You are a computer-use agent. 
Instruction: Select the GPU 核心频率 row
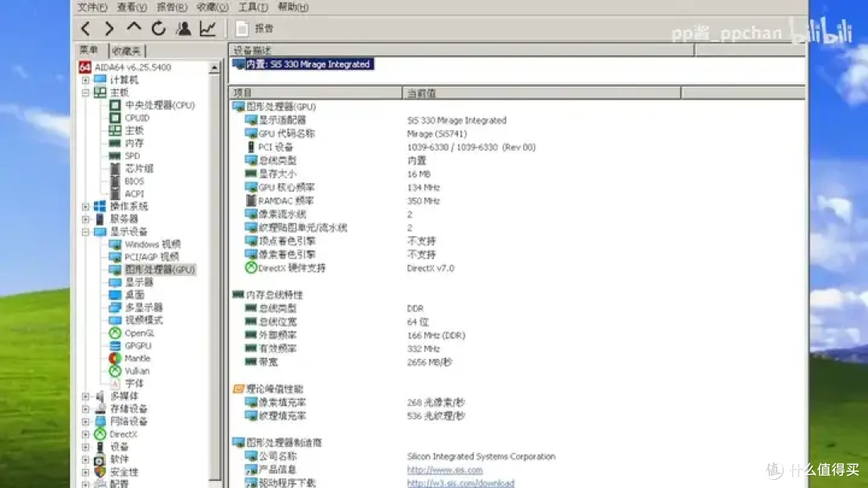(x=343, y=187)
